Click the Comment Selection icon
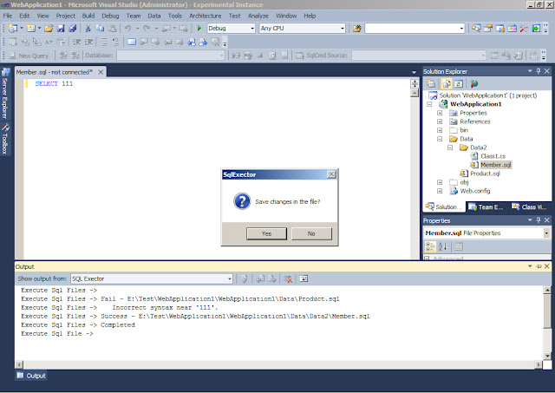 (104, 43)
